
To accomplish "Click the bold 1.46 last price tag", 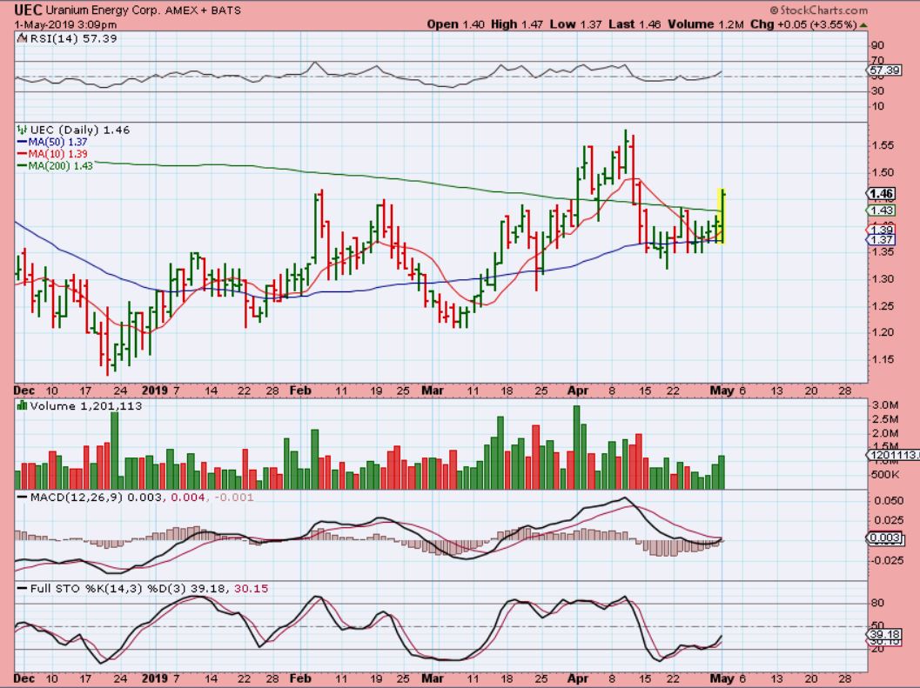I will point(882,194).
